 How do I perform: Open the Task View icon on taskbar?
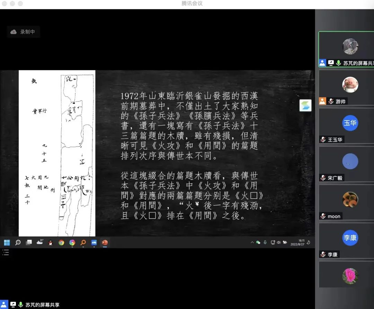[x=29, y=242]
